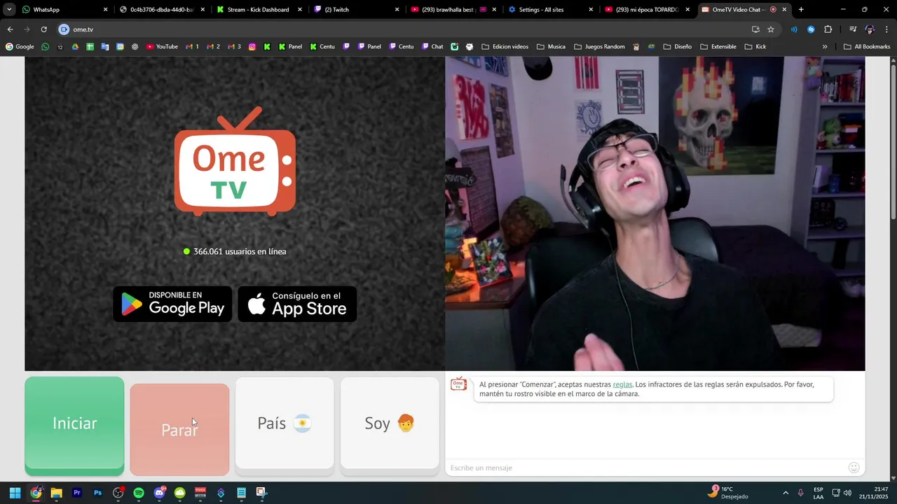
Task: Reload the ome.tv page
Action: (x=43, y=29)
